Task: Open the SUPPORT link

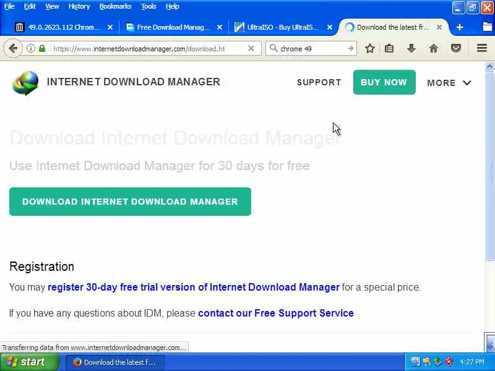Action: click(x=319, y=82)
